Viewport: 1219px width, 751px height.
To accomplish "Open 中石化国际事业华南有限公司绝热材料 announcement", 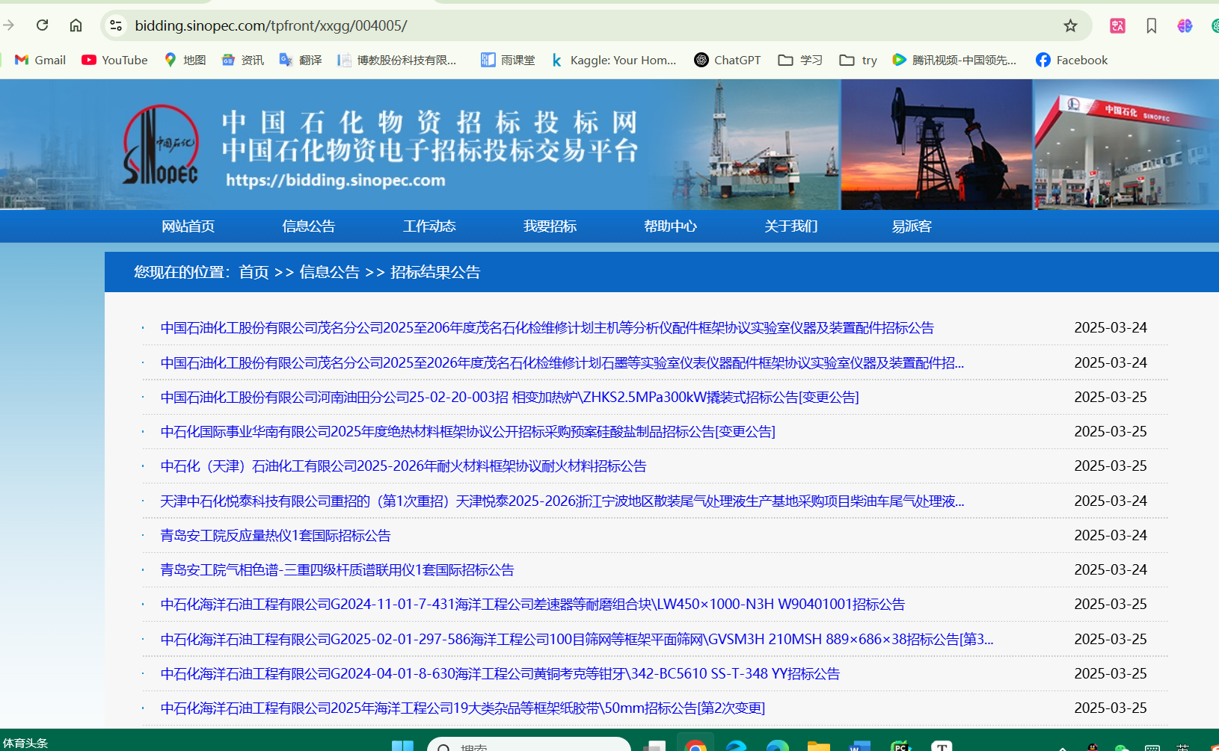I will click(x=467, y=432).
